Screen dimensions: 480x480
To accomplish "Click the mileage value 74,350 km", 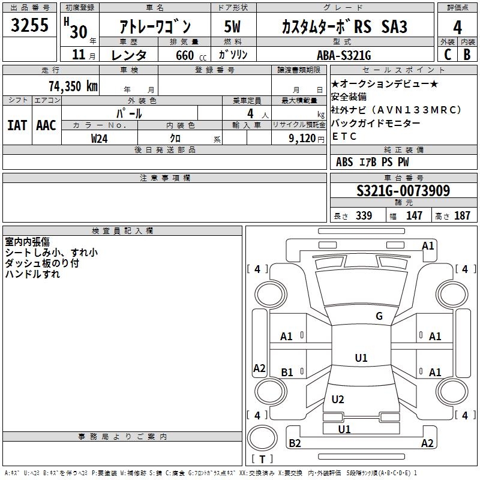I will [x=73, y=86].
